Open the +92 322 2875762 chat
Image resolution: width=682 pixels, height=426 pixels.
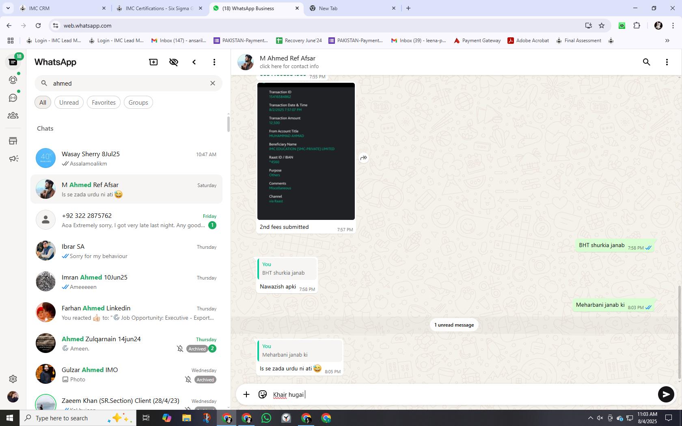coord(126,220)
